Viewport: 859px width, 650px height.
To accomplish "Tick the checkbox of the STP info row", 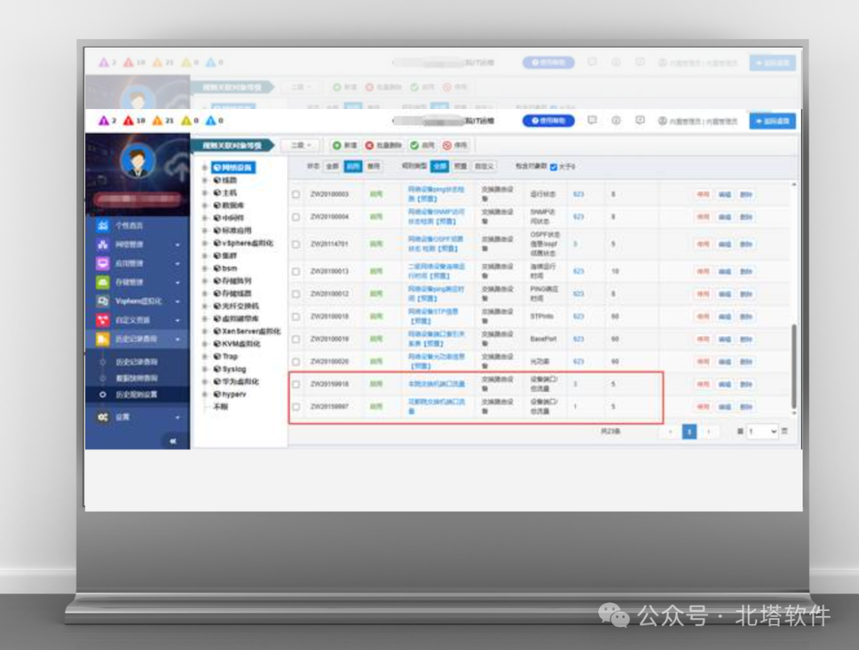I will (x=296, y=317).
